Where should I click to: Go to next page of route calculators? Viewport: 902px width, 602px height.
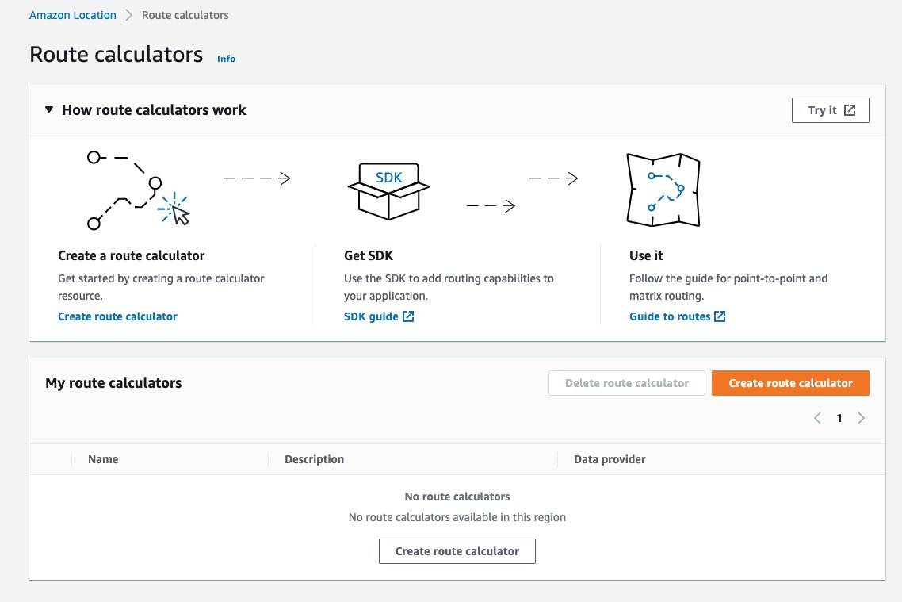click(862, 418)
